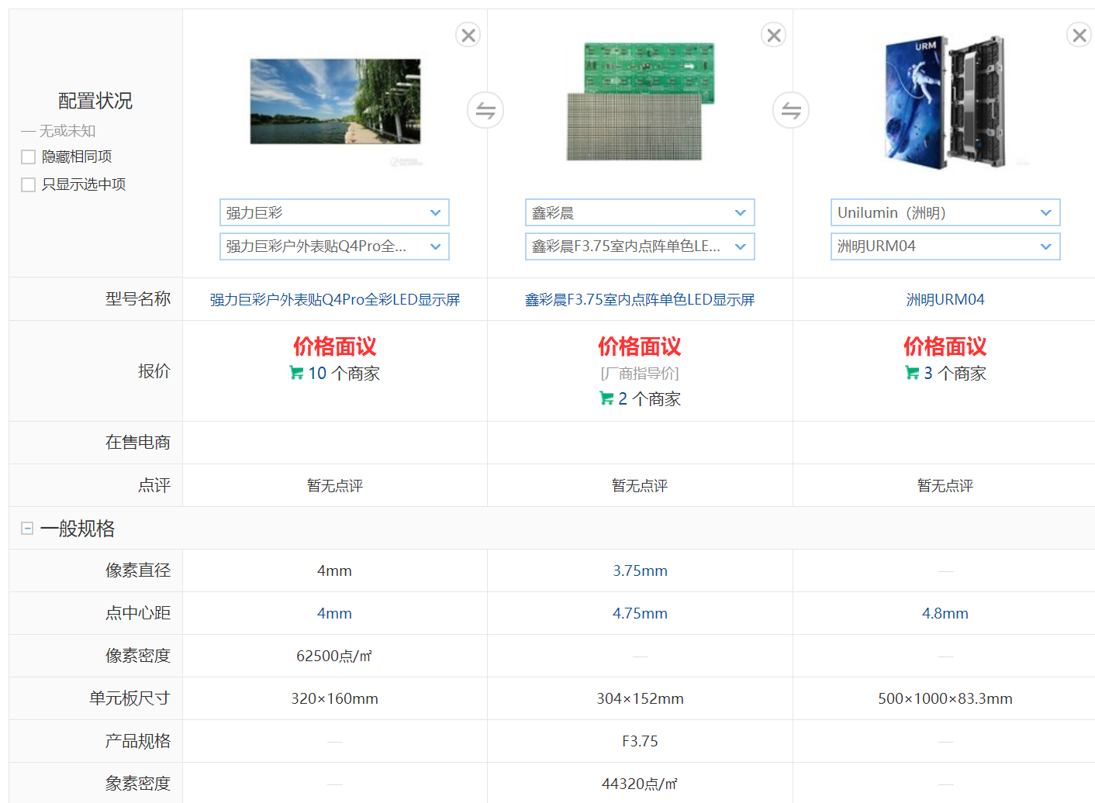The image size is (1095, 803).
Task: Click the 4.8mm 点中心距 value link
Action: [x=945, y=613]
